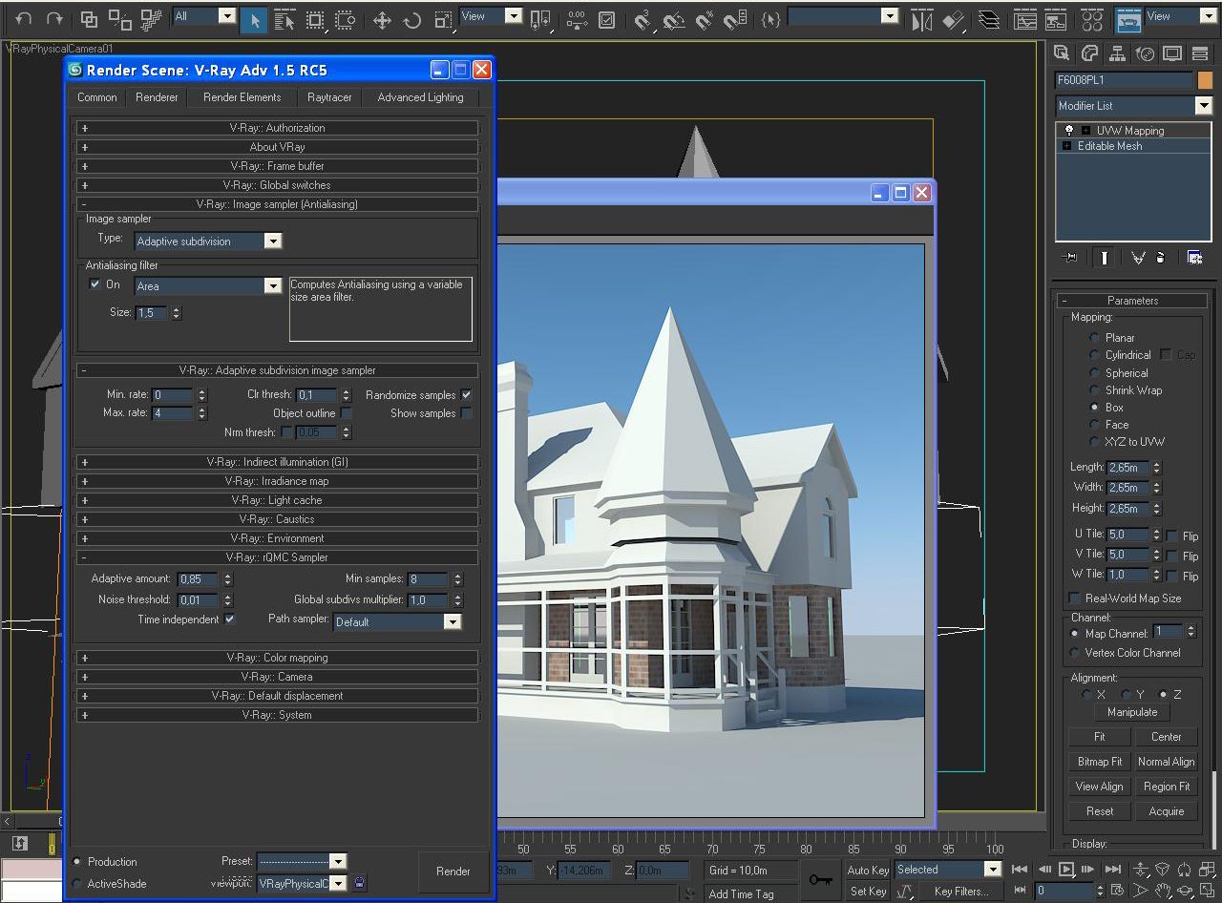The image size is (1222, 903).
Task: Click the Mirror tool icon
Action: click(921, 20)
